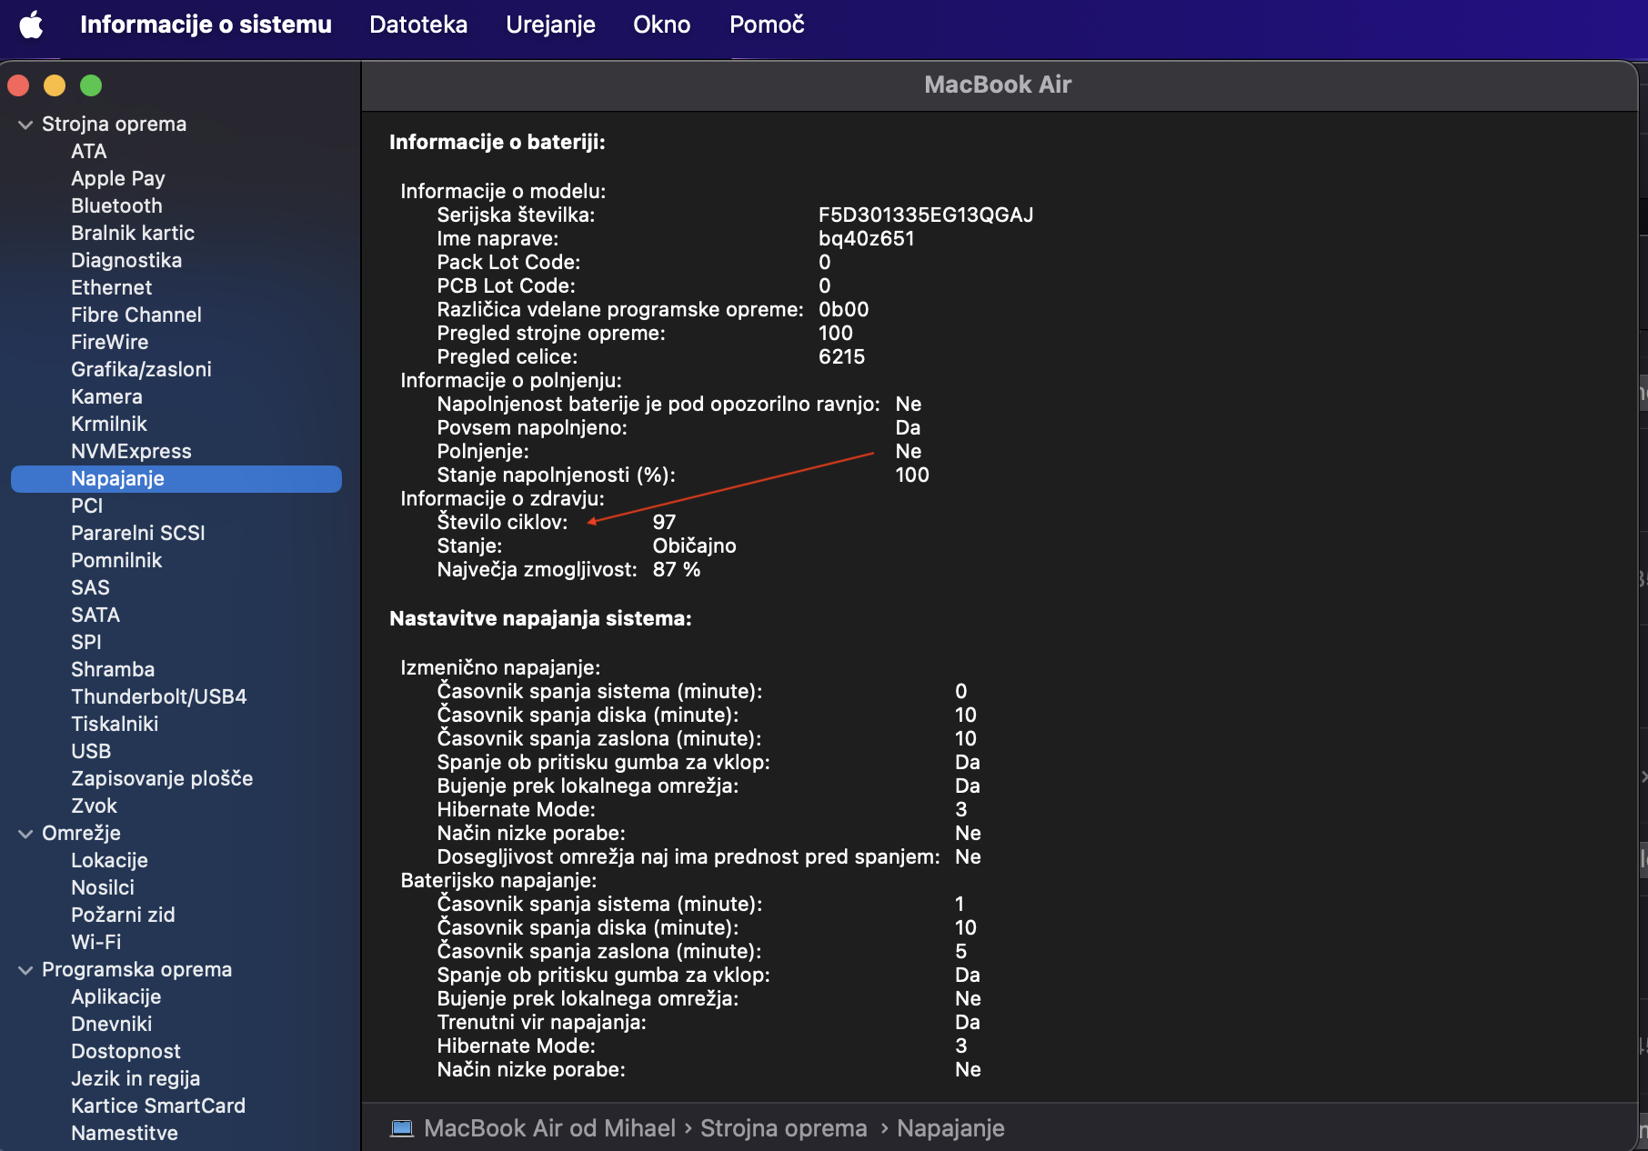This screenshot has width=1648, height=1151.
Task: Click the MacBook laptop icon in path bar
Action: click(x=401, y=1128)
